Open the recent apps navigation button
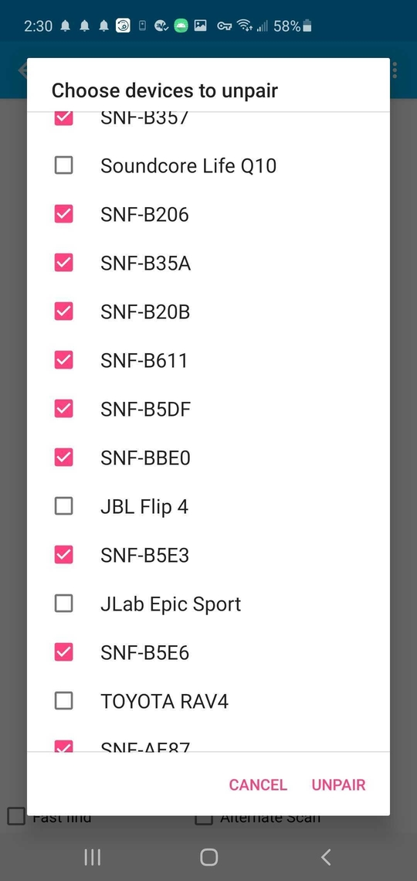The height and width of the screenshot is (881, 417). (x=92, y=857)
